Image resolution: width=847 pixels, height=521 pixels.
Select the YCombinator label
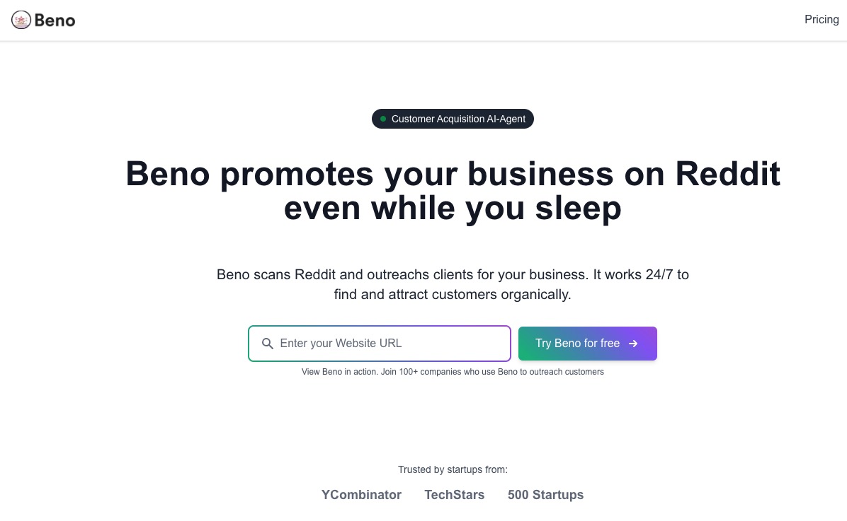361,495
